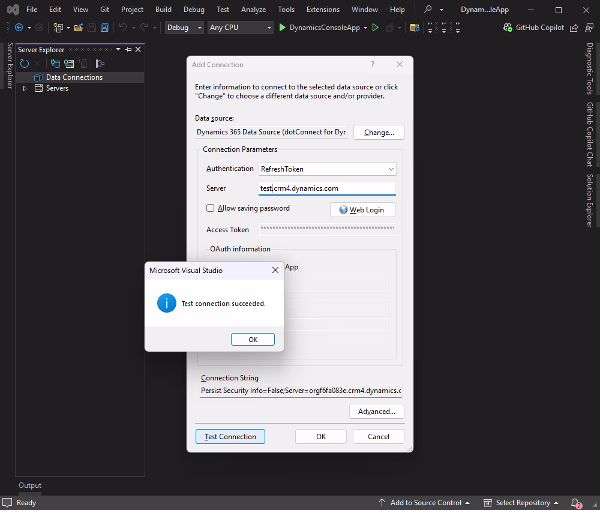Image resolution: width=600 pixels, height=510 pixels.
Task: Refresh Server Explorer
Action: [x=25, y=64]
